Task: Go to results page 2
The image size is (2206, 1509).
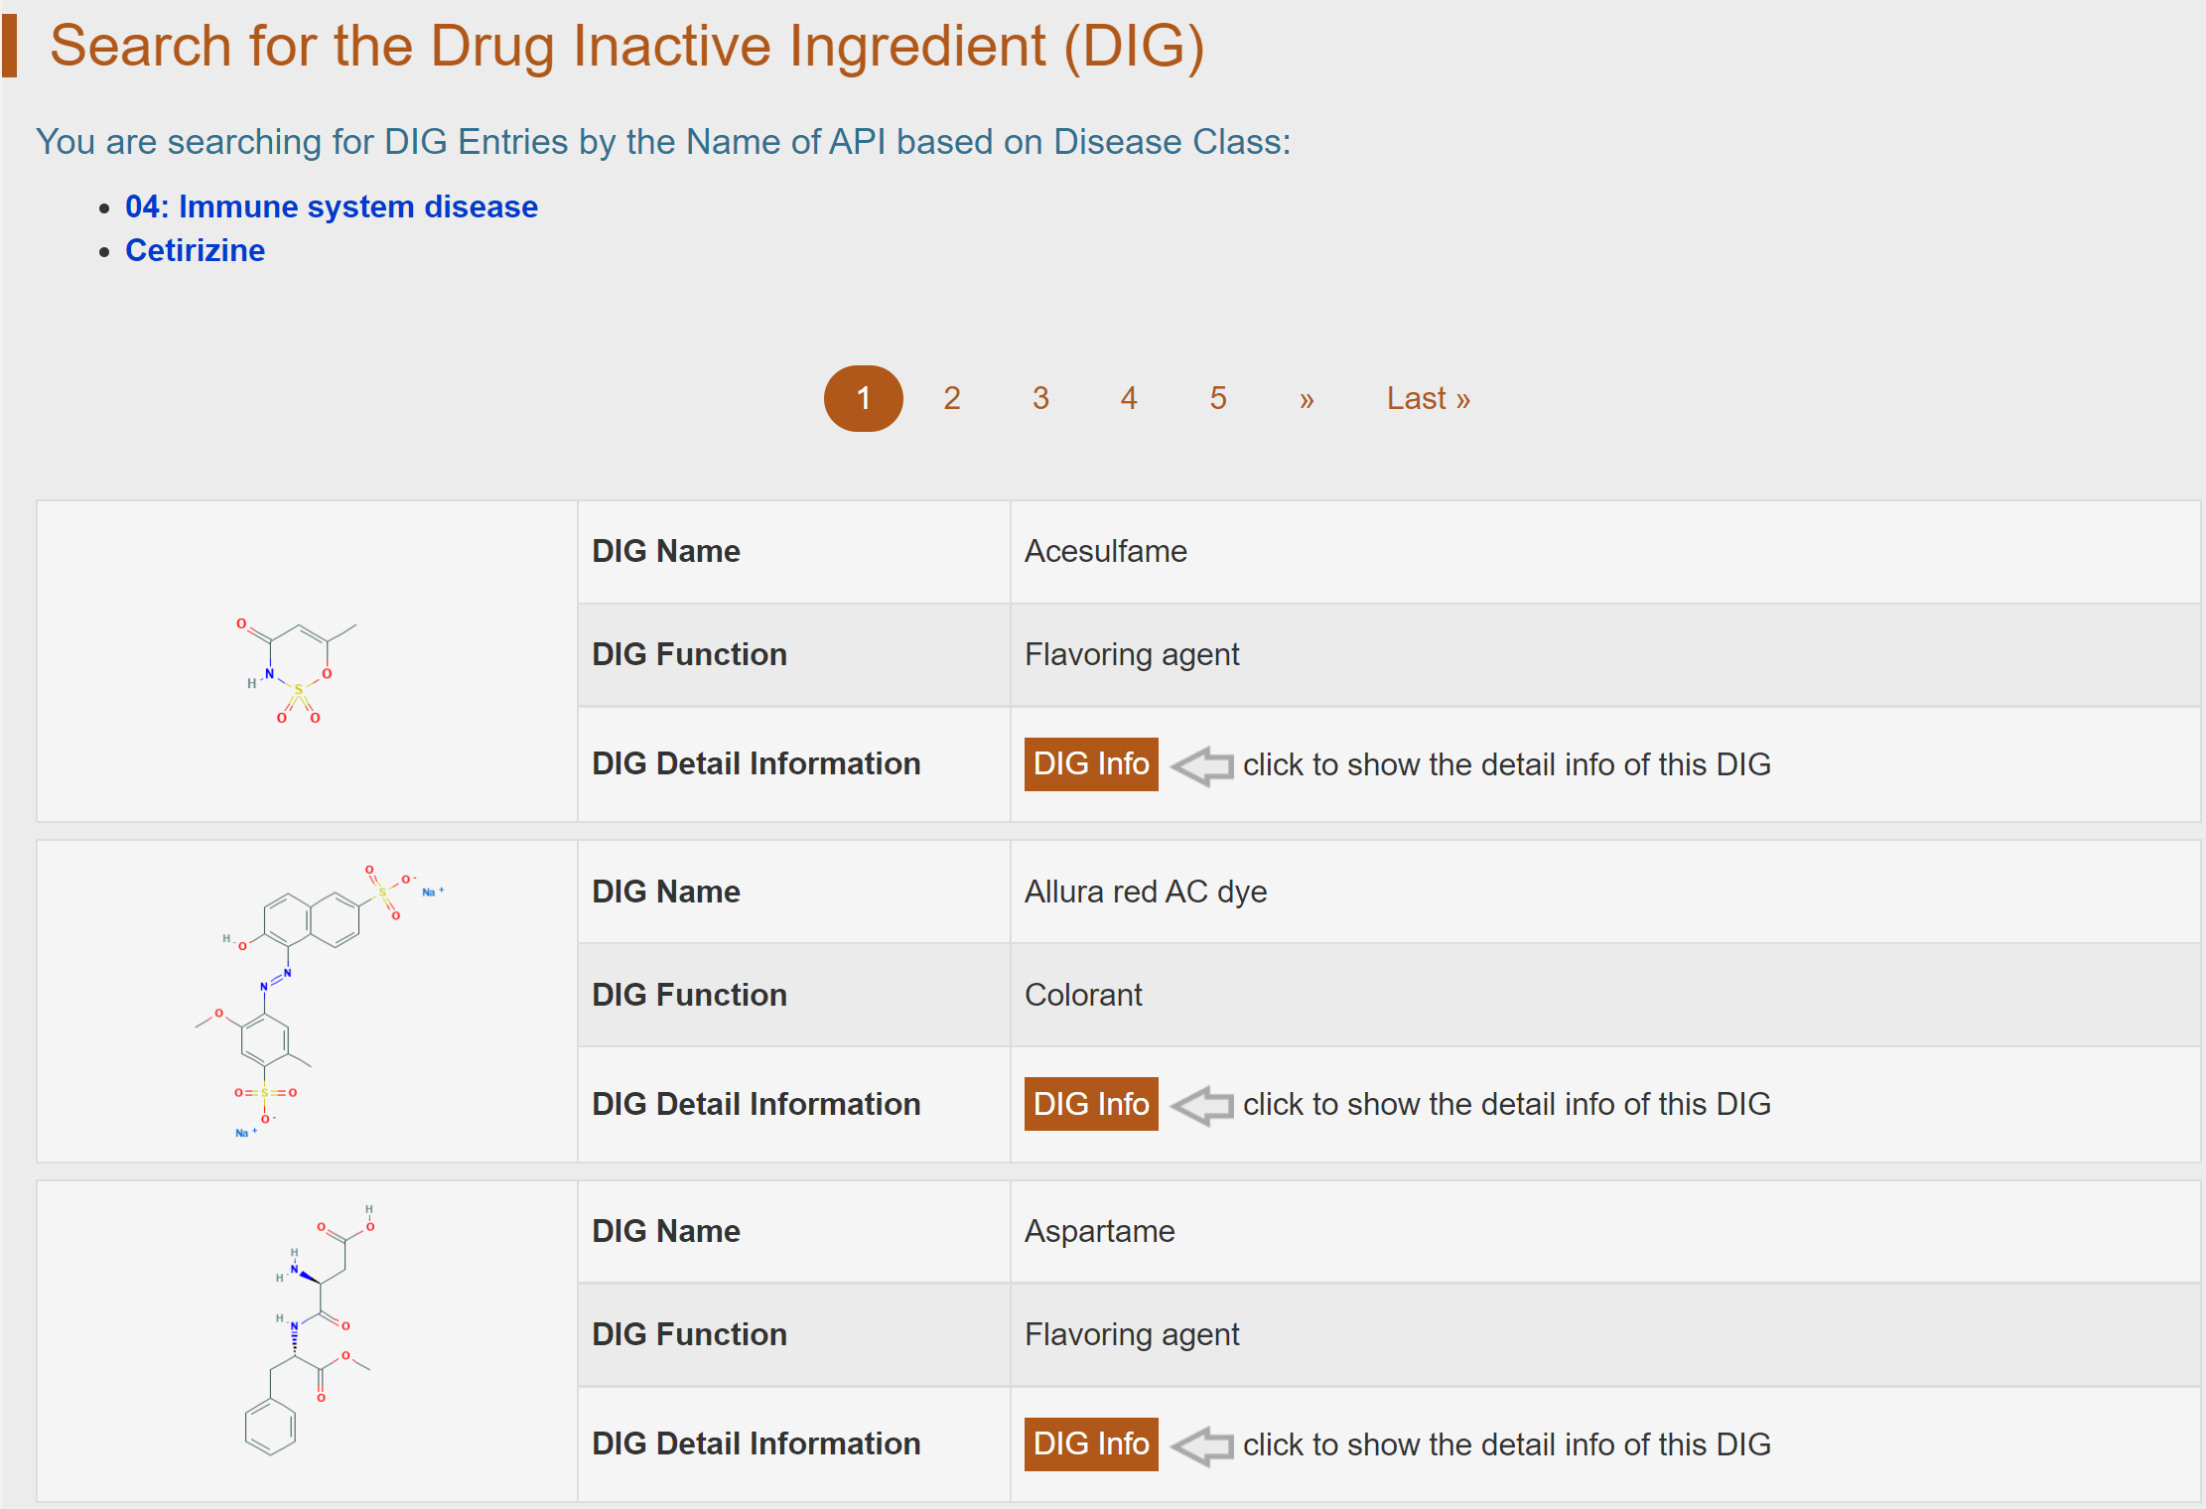Action: (951, 398)
